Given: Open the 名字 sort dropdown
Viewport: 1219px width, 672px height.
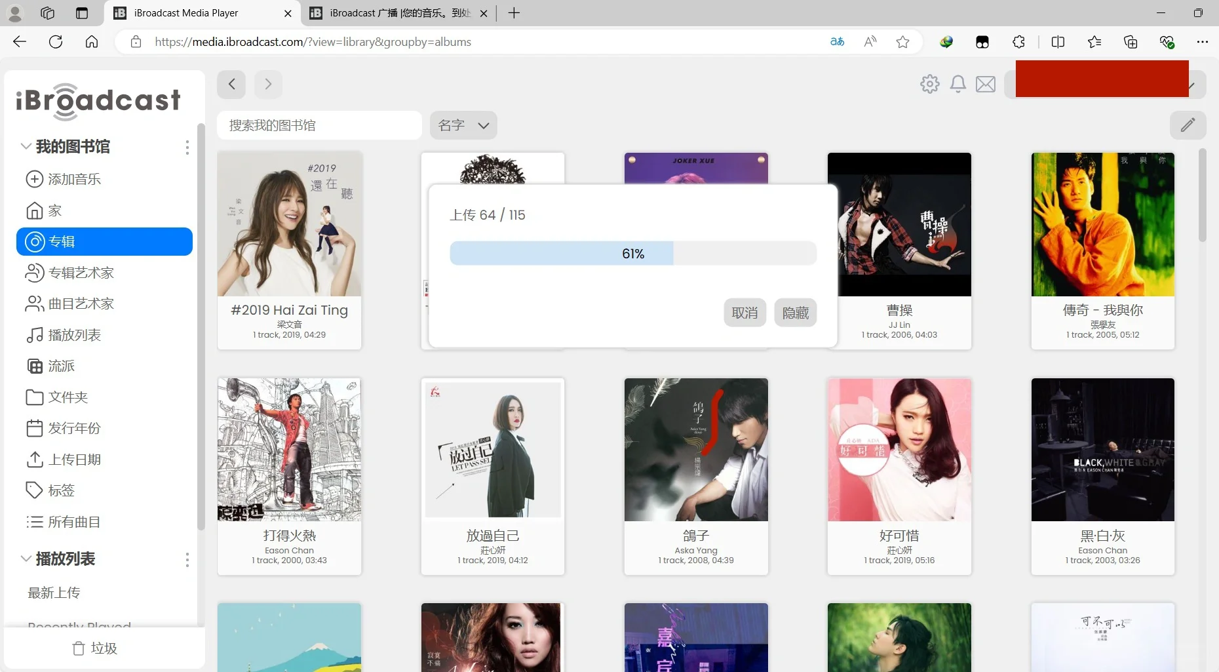Looking at the screenshot, I should click(x=463, y=125).
